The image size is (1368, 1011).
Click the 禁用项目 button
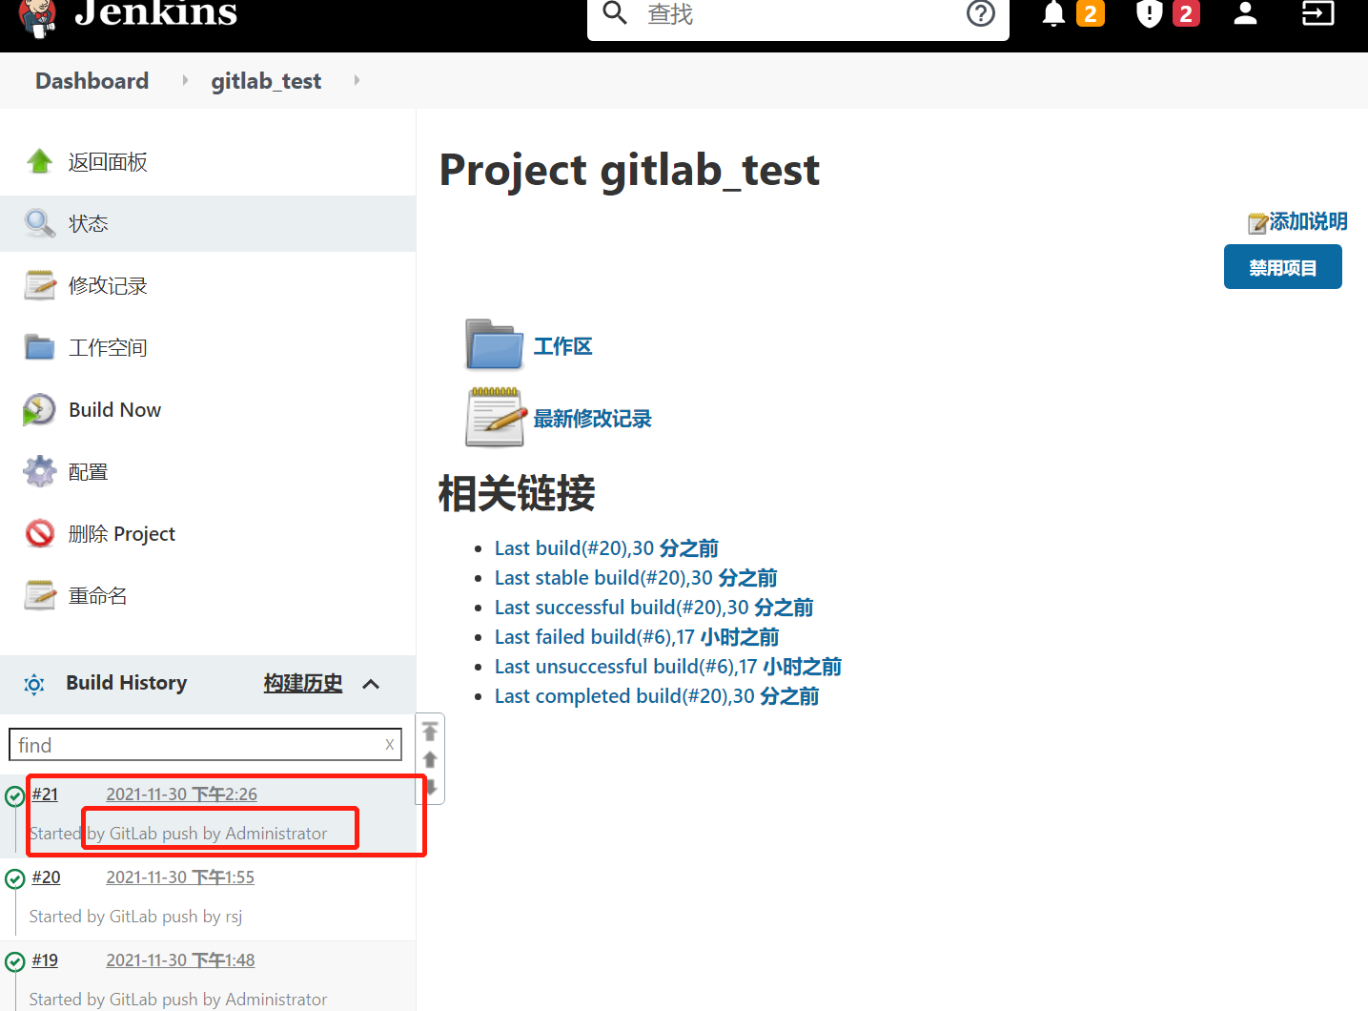[x=1282, y=266]
